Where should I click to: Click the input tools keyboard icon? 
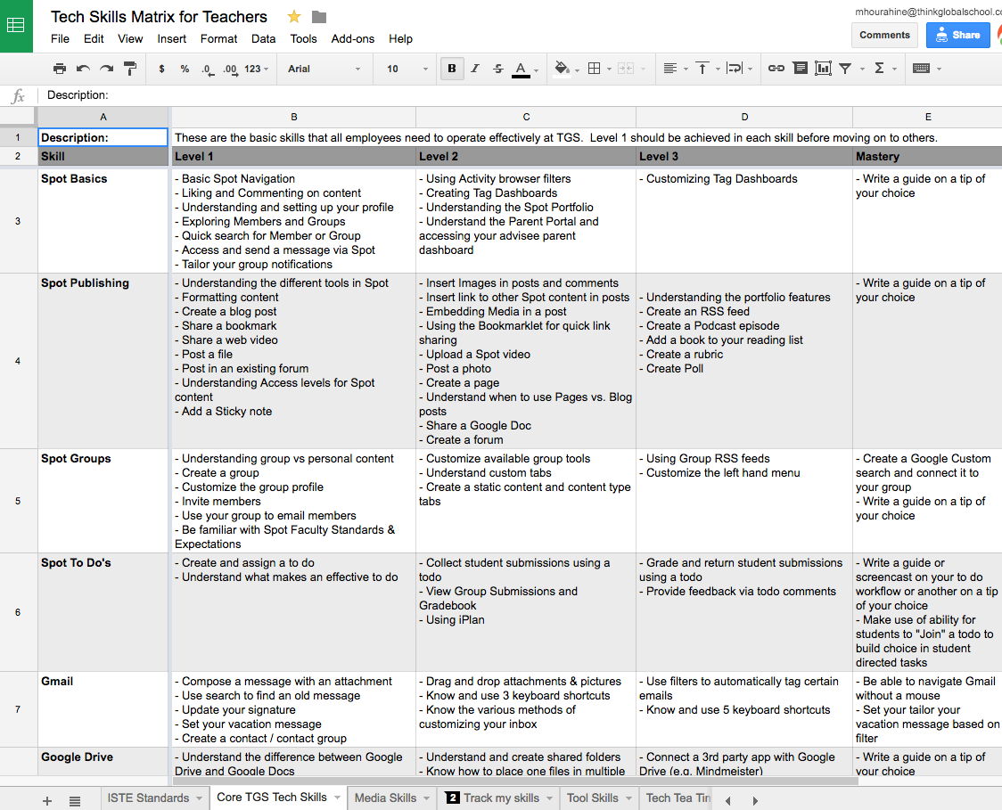pos(922,69)
